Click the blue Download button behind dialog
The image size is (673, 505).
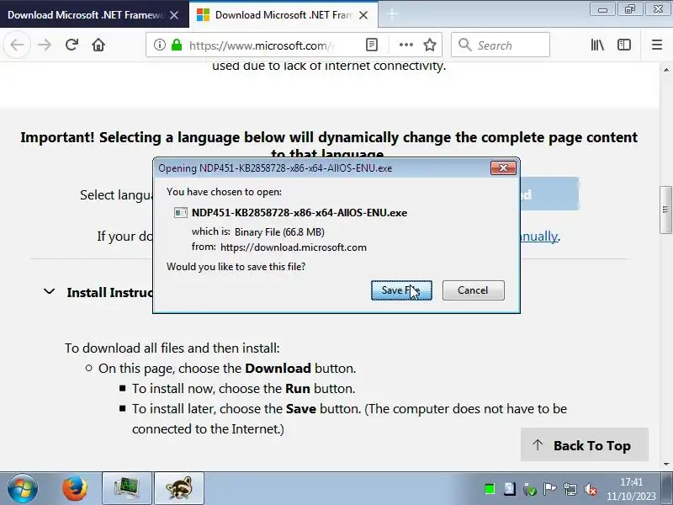pos(549,194)
